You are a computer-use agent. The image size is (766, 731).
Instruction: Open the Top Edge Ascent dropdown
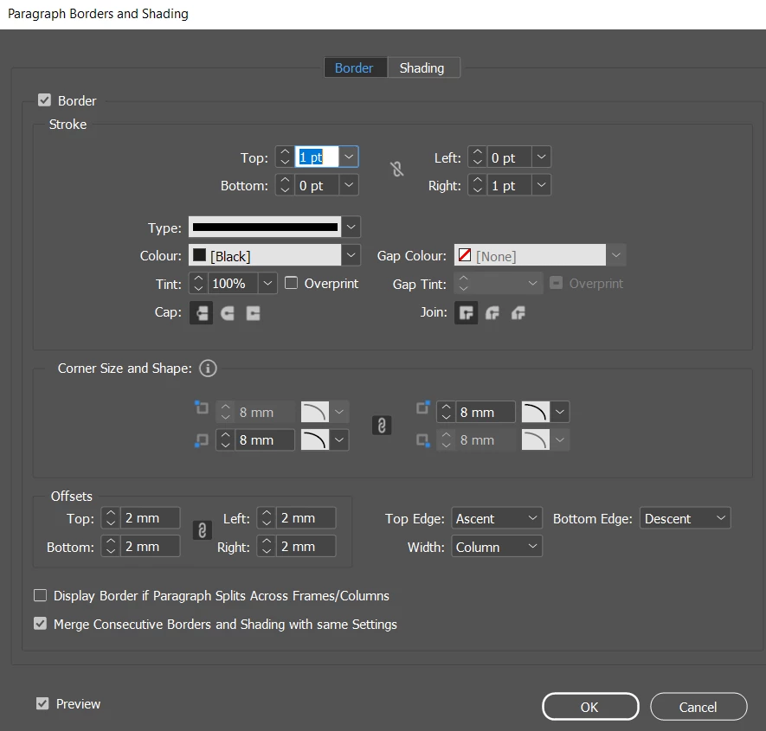click(x=497, y=518)
